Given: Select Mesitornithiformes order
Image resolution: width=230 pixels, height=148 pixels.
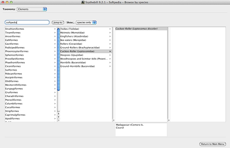Looking at the screenshot, I should (x=31, y=85).
